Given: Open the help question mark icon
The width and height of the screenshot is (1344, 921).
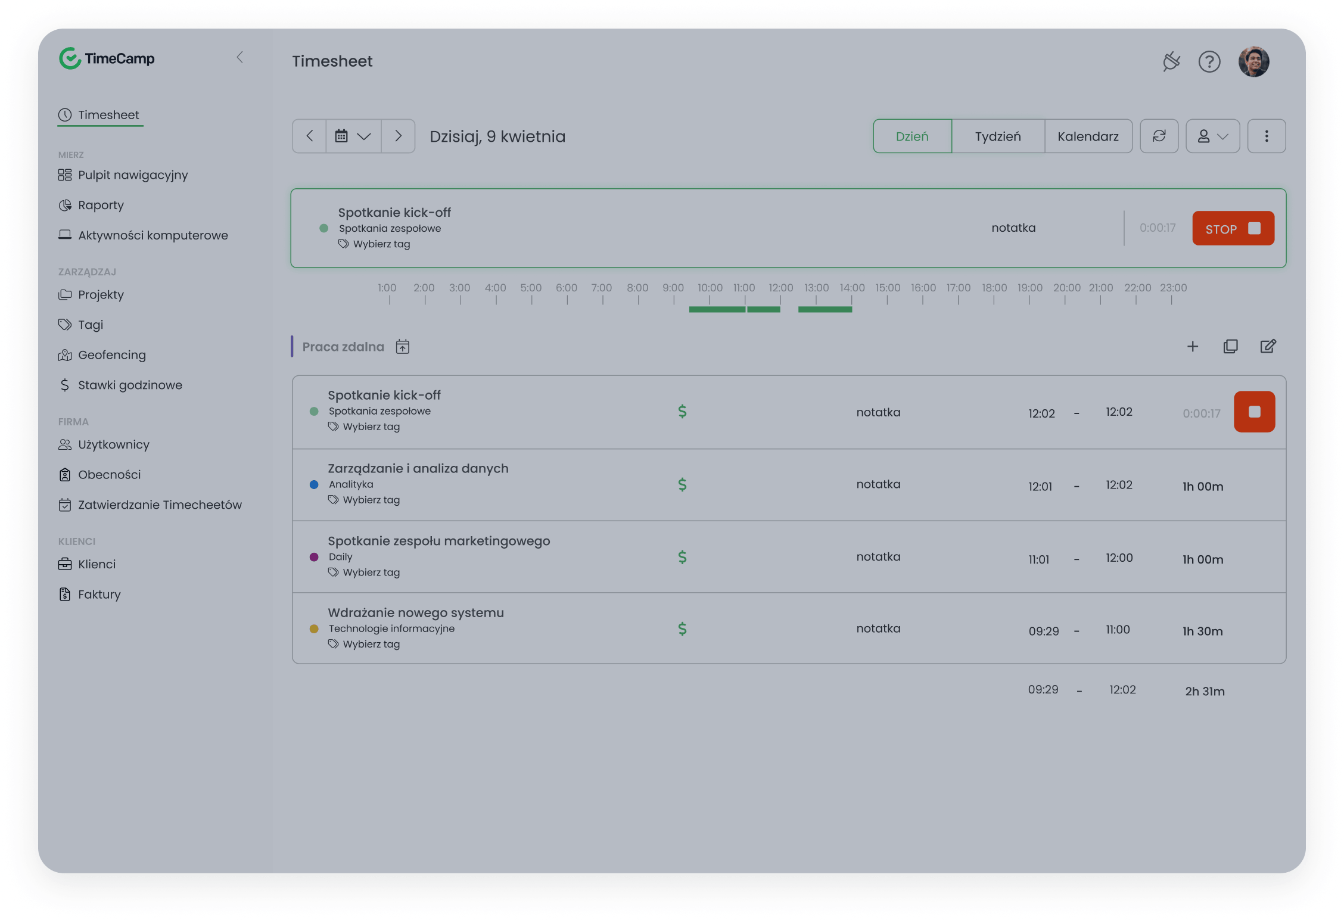Looking at the screenshot, I should point(1209,61).
